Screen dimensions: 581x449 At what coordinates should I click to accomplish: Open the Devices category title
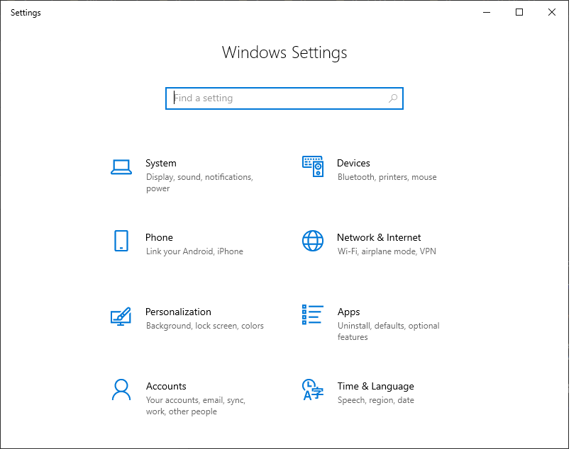pos(353,163)
